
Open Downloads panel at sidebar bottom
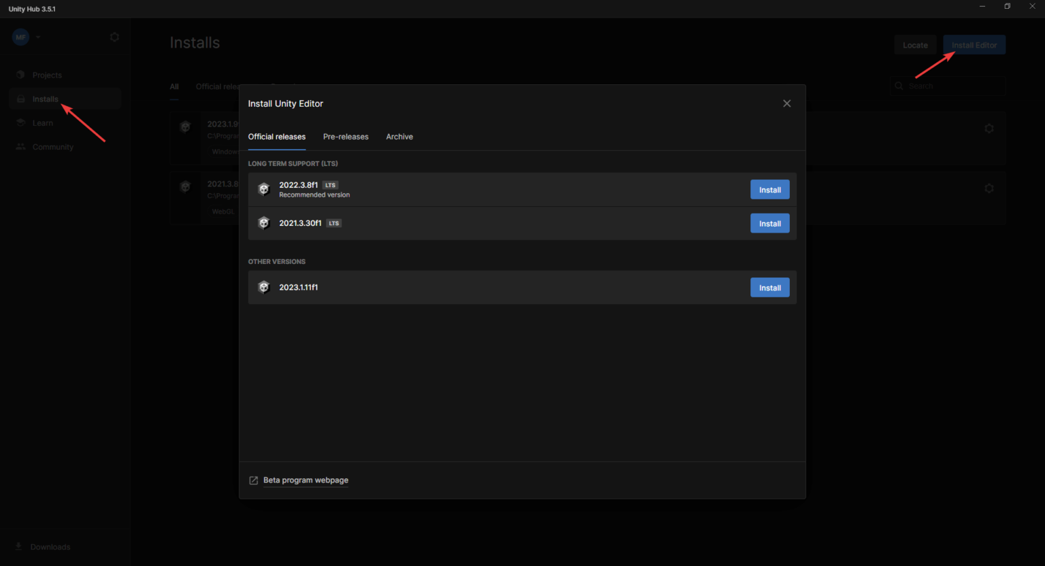[x=50, y=547]
